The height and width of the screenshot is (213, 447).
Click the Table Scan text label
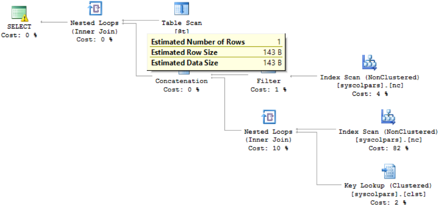181,23
